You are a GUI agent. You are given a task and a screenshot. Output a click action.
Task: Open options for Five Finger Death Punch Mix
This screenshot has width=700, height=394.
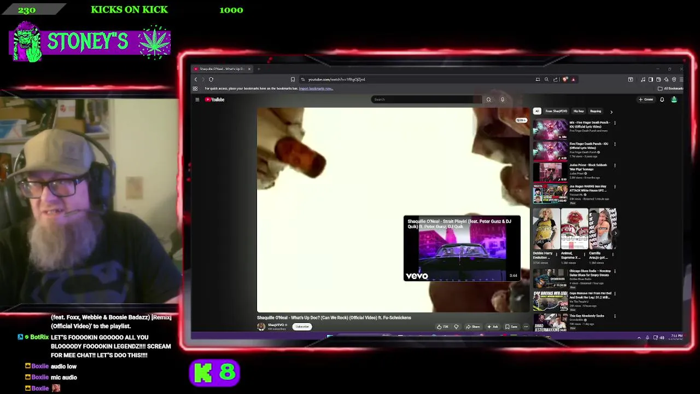615,123
